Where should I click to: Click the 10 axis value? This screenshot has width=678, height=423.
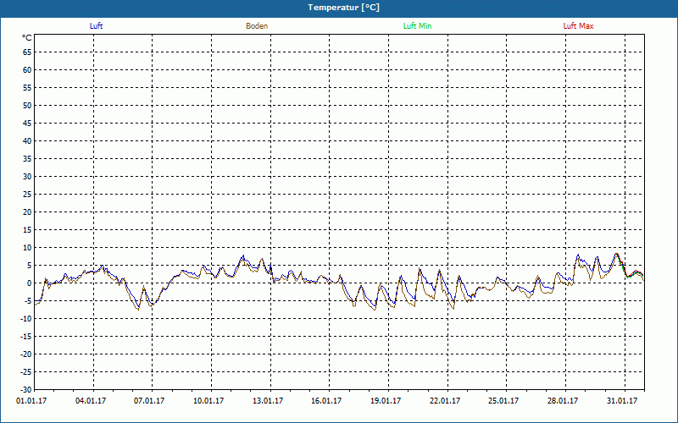coord(27,248)
